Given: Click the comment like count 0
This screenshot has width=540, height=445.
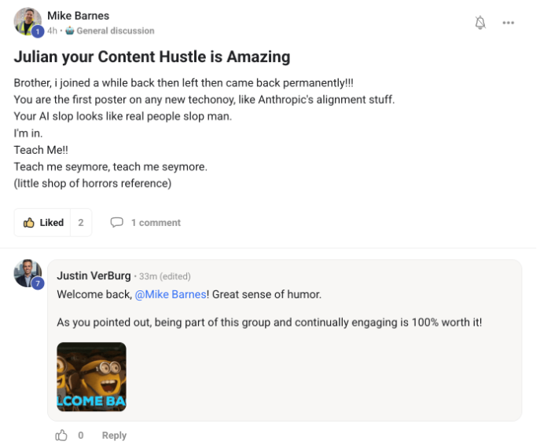Looking at the screenshot, I should click(x=80, y=436).
